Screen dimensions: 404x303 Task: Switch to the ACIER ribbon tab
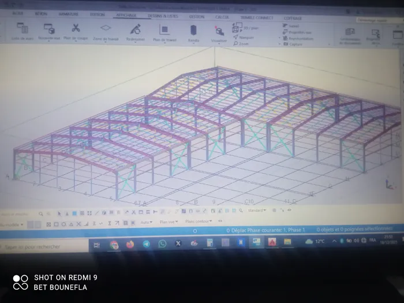tap(18, 13)
